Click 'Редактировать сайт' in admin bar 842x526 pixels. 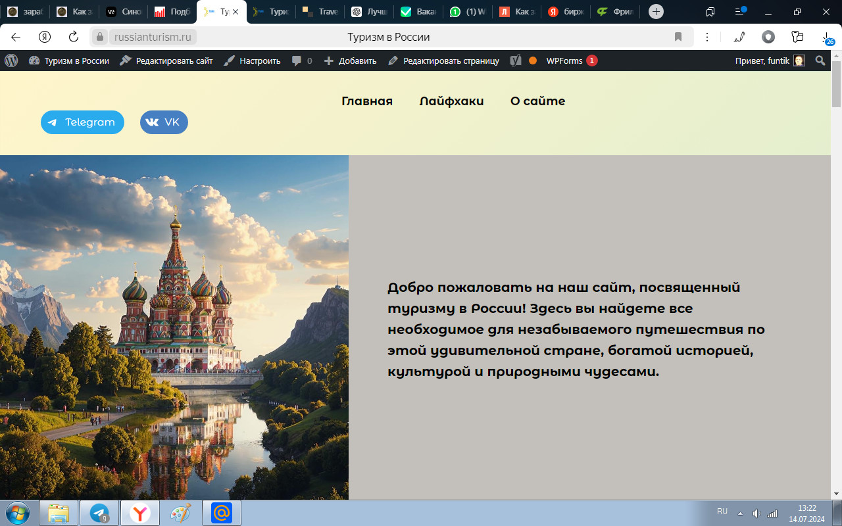click(x=166, y=60)
